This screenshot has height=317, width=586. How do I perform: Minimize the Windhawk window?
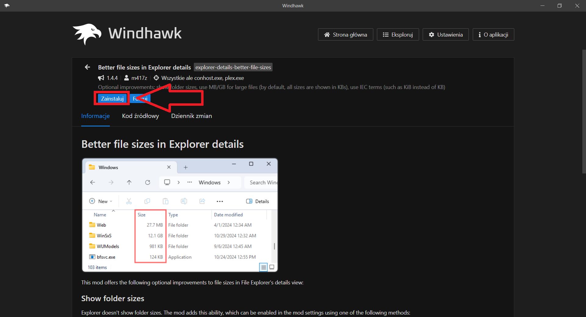[542, 5]
